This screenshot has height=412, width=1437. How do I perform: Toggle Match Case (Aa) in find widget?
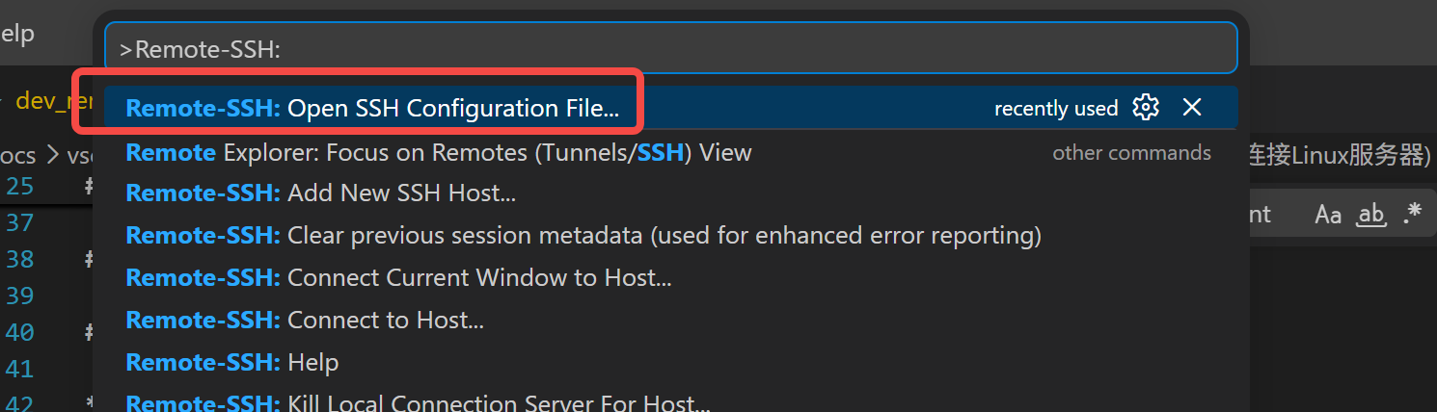coord(1328,215)
